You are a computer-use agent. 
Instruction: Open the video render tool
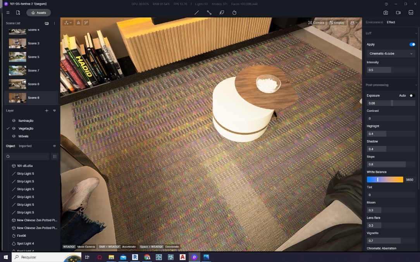(x=398, y=12)
